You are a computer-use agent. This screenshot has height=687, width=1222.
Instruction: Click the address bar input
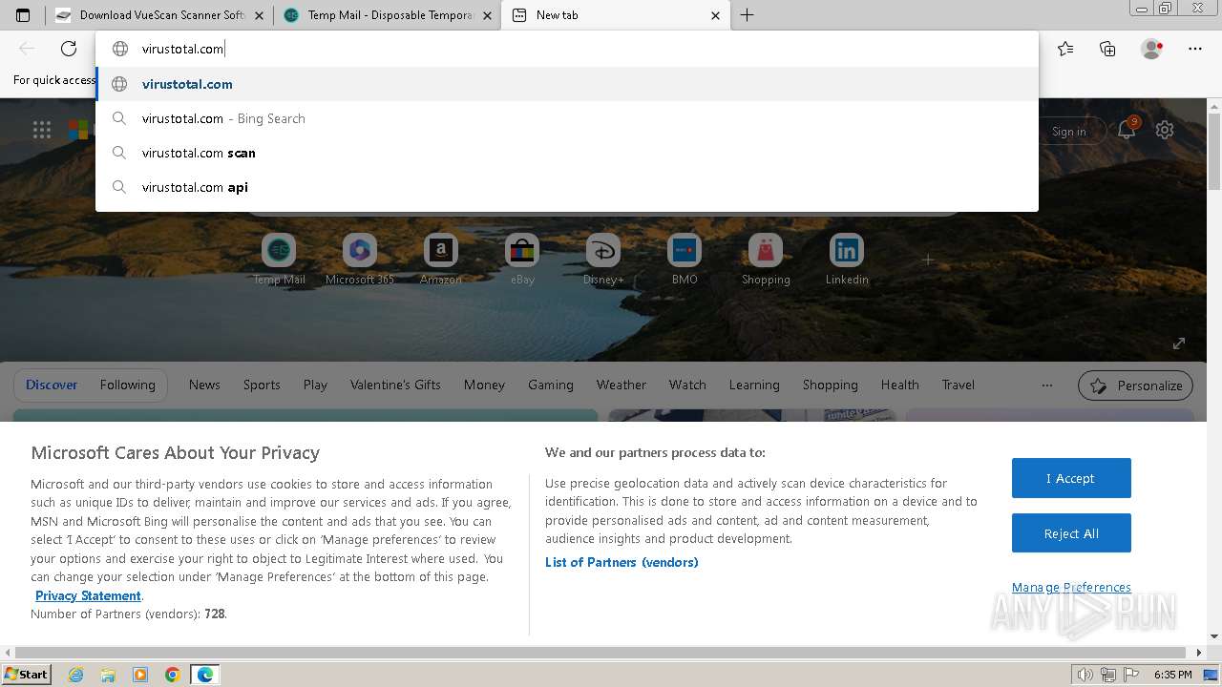(567, 49)
